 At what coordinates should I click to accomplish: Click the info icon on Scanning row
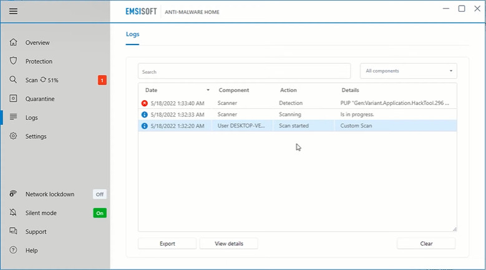click(145, 114)
